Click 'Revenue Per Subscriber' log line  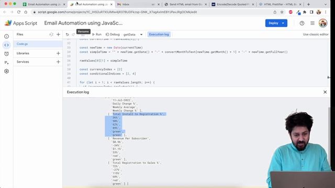[x=131, y=138]
